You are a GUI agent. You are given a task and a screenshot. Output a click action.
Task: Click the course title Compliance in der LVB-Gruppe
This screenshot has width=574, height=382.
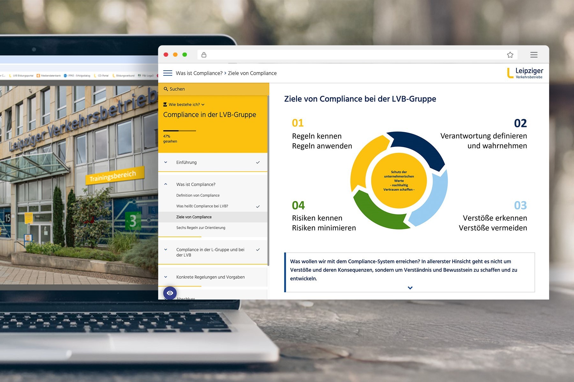click(x=210, y=115)
